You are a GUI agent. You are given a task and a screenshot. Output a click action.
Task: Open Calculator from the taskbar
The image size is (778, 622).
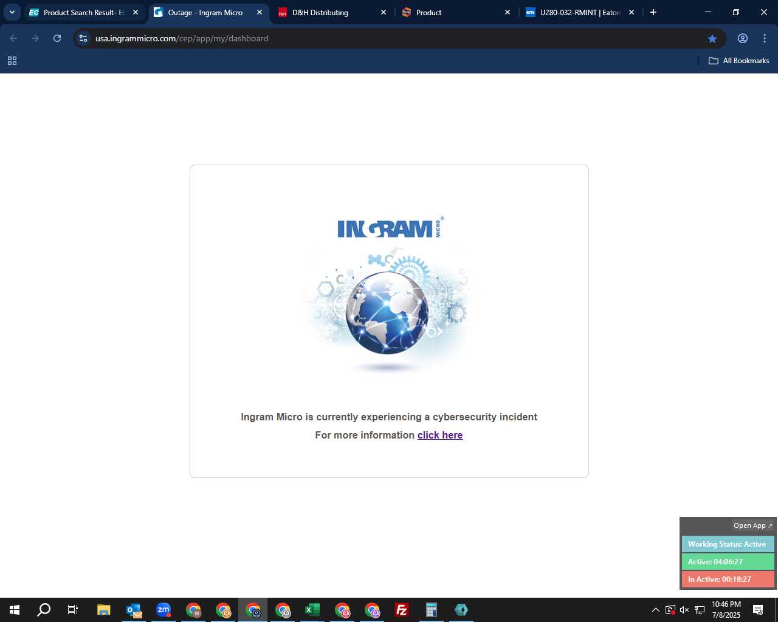pyautogui.click(x=432, y=610)
